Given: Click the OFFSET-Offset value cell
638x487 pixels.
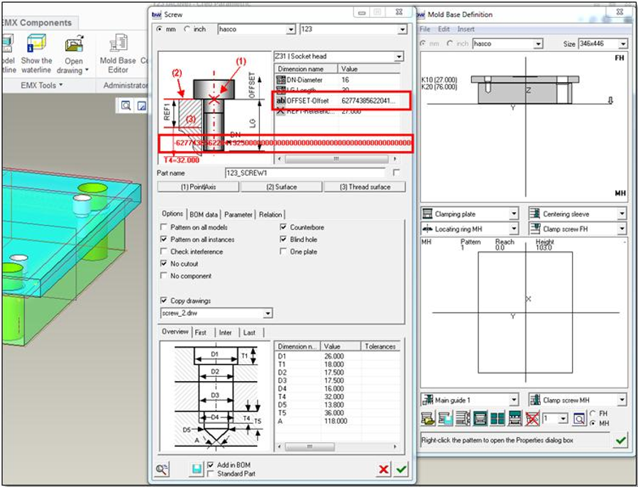Looking at the screenshot, I should coord(370,101).
